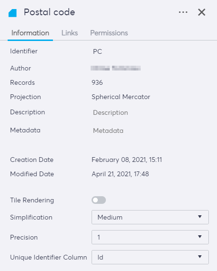Click the Postal code title text
Screen dimensions: 217x271
coord(49,12)
